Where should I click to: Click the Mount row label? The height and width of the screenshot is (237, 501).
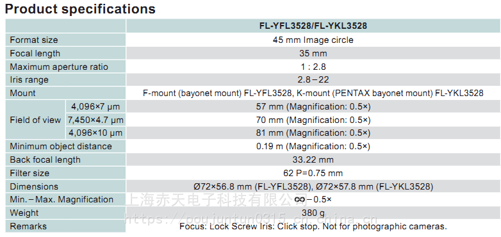pyautogui.click(x=22, y=94)
